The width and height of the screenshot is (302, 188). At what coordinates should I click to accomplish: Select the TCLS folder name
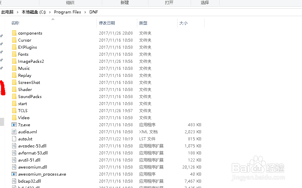[23, 111]
